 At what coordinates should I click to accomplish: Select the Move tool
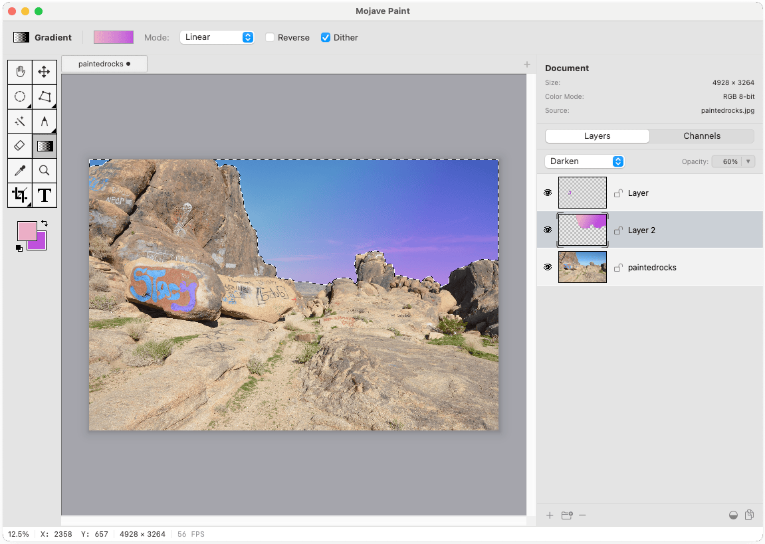click(x=45, y=72)
